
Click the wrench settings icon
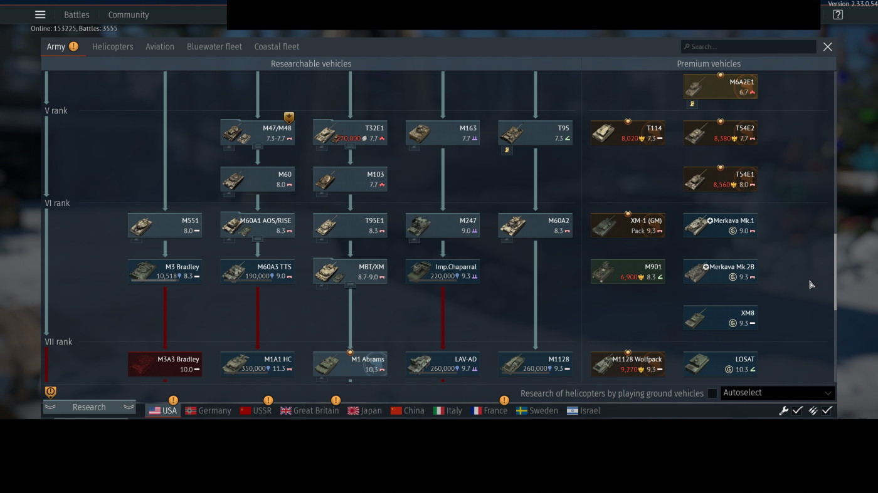pyautogui.click(x=783, y=410)
